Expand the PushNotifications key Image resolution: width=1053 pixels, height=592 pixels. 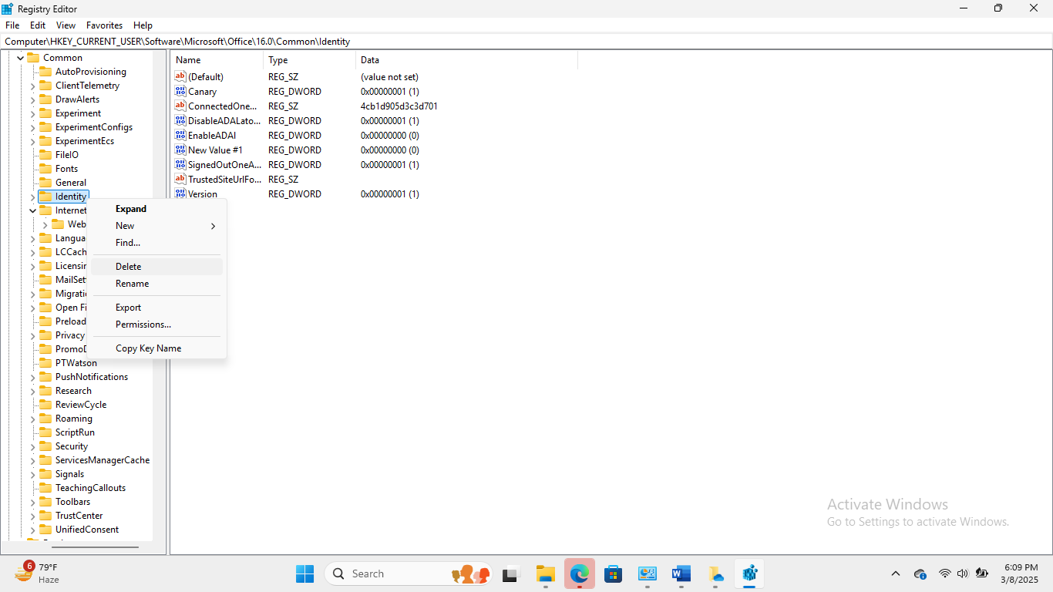point(33,377)
